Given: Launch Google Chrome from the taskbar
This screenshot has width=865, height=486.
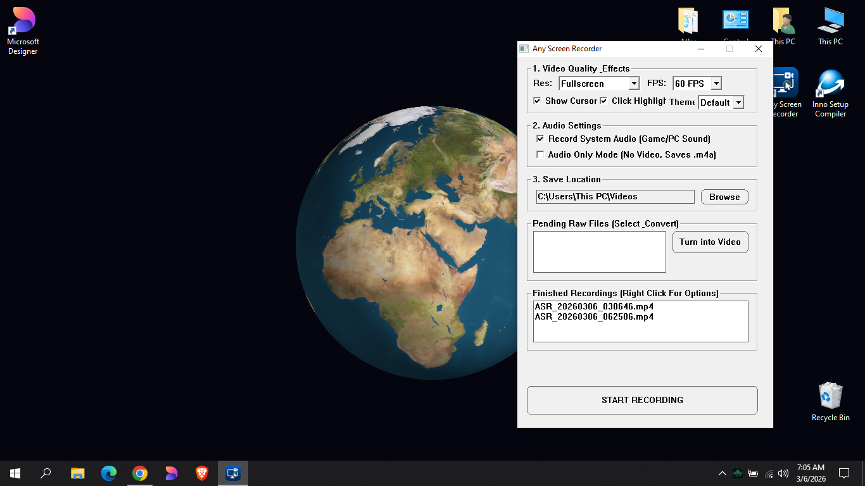Looking at the screenshot, I should pyautogui.click(x=139, y=473).
